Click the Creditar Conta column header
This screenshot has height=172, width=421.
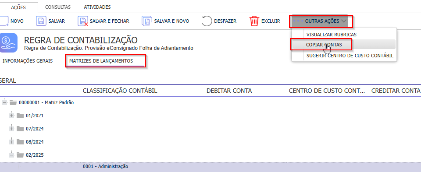click(396, 91)
